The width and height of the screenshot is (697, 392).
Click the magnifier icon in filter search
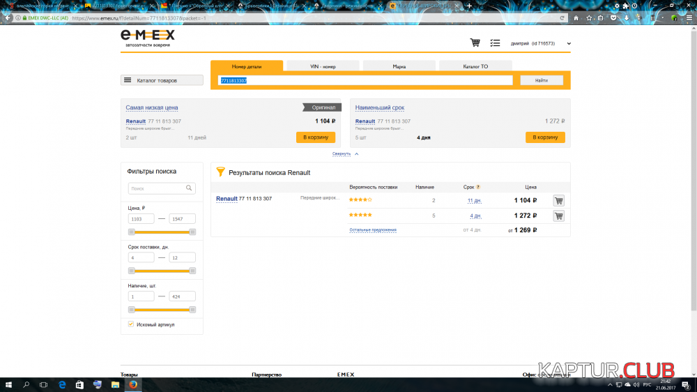point(189,188)
